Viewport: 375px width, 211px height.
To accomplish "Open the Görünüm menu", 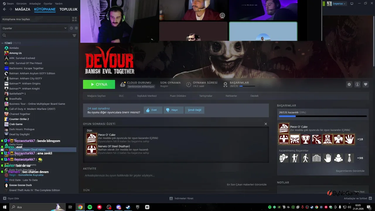I will click(21, 4).
